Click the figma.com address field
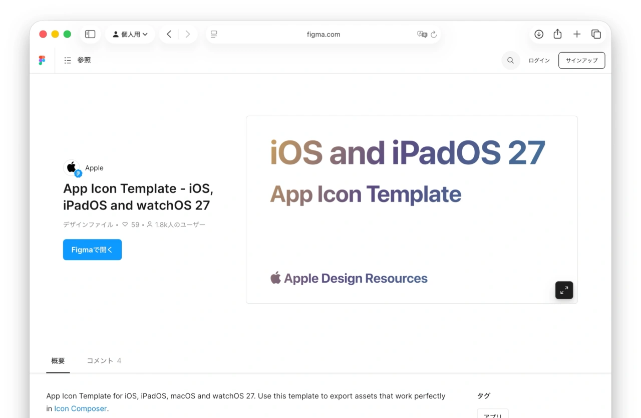 [323, 34]
